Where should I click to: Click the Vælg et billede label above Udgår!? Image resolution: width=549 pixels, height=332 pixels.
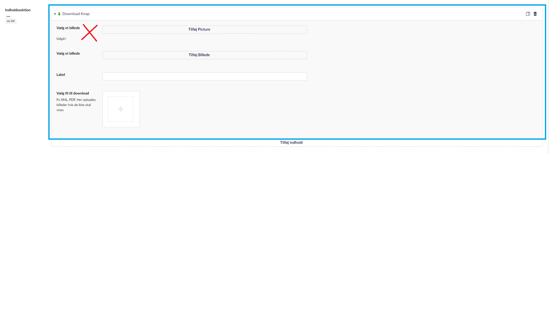[x=68, y=28]
